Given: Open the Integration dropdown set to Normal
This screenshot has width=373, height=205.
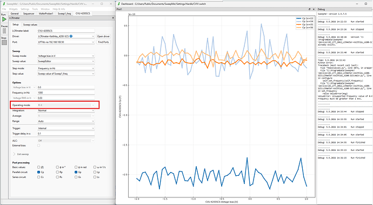Looking at the screenshot, I should (66, 110).
